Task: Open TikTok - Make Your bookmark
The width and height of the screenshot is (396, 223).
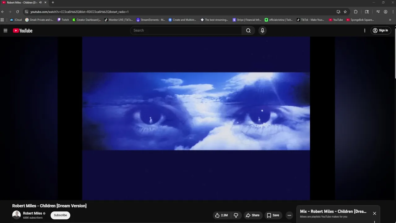Action: [310, 20]
